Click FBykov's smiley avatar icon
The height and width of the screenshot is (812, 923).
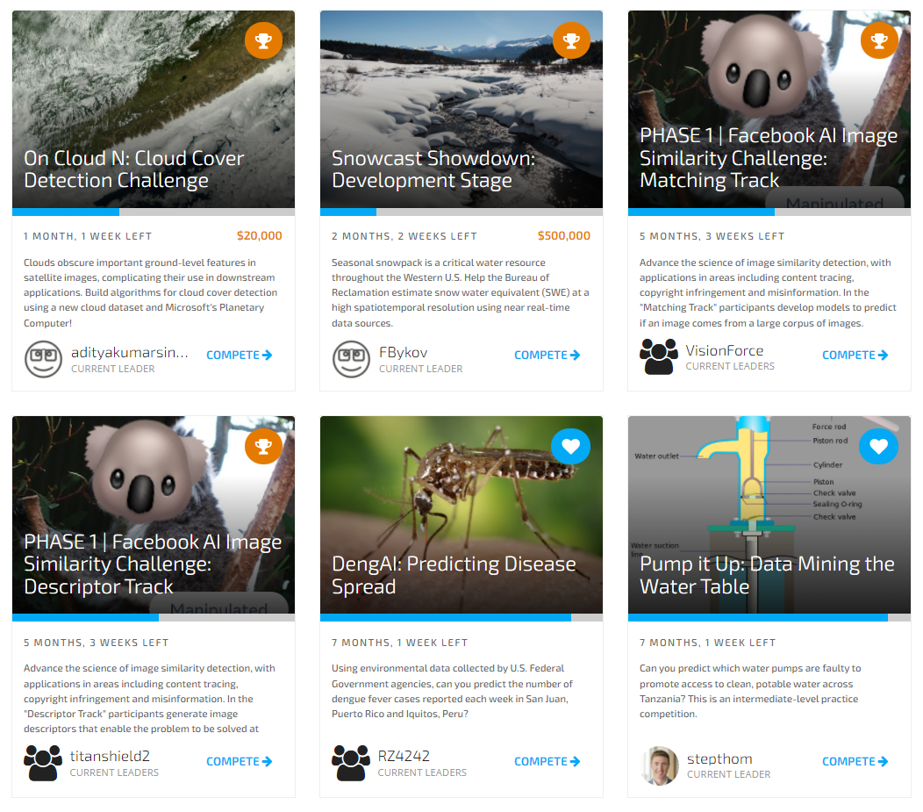click(x=351, y=359)
